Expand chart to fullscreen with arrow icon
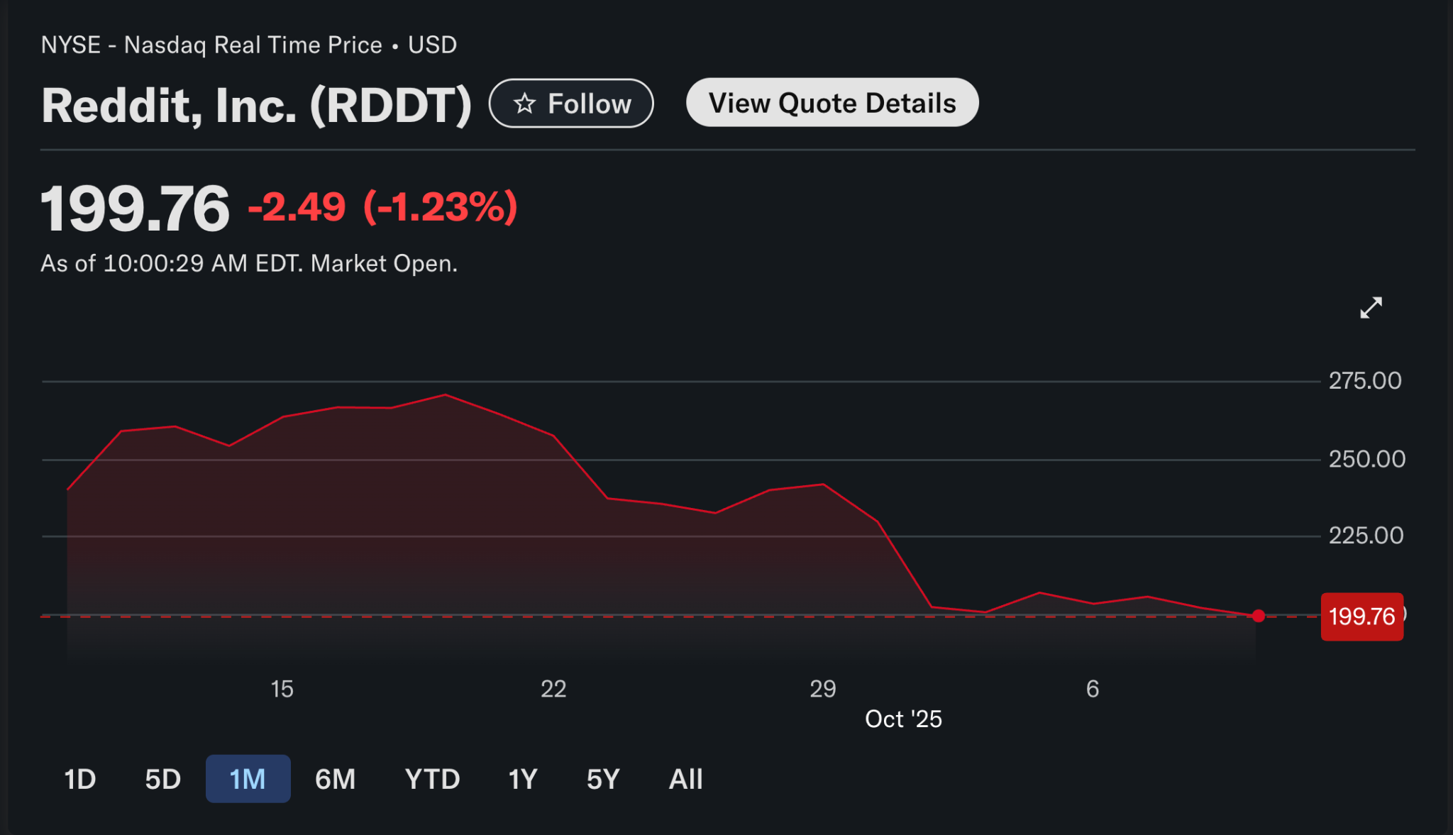1453x835 pixels. click(x=1371, y=308)
